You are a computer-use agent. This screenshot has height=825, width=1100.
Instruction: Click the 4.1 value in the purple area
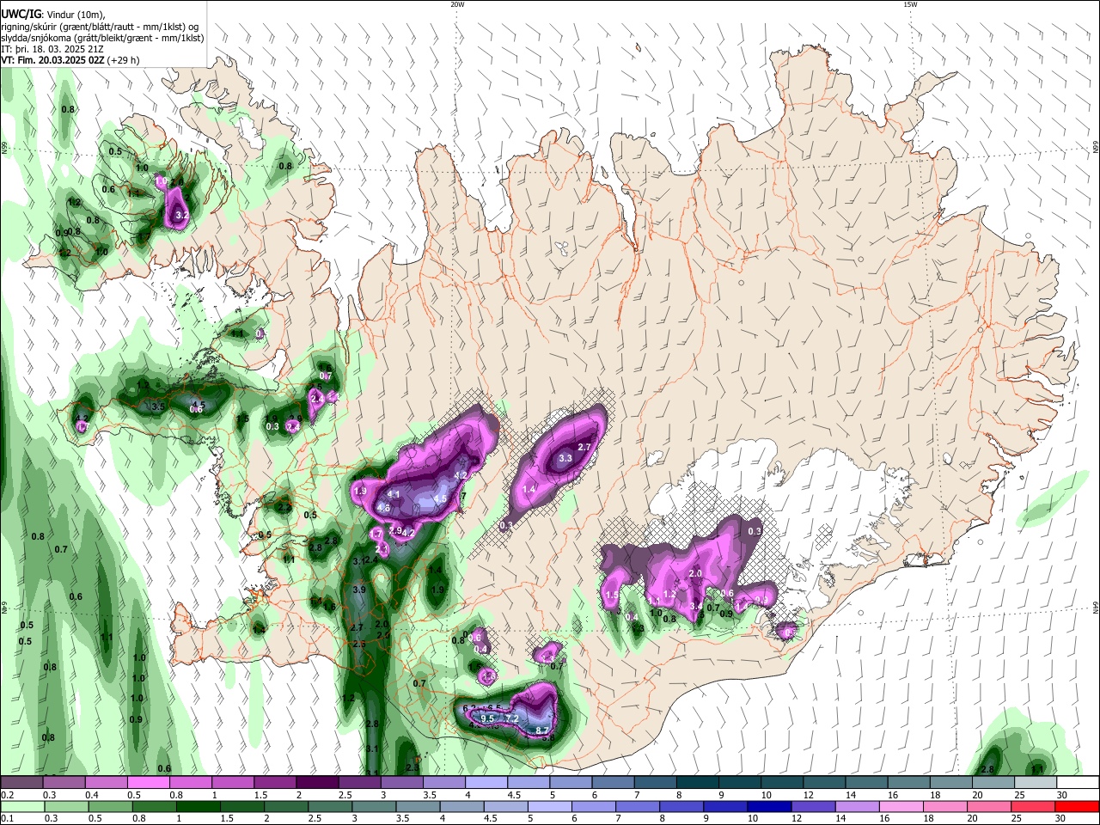point(394,494)
